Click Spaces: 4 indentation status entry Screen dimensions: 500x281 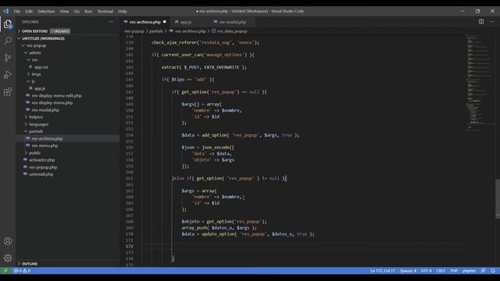point(408,271)
